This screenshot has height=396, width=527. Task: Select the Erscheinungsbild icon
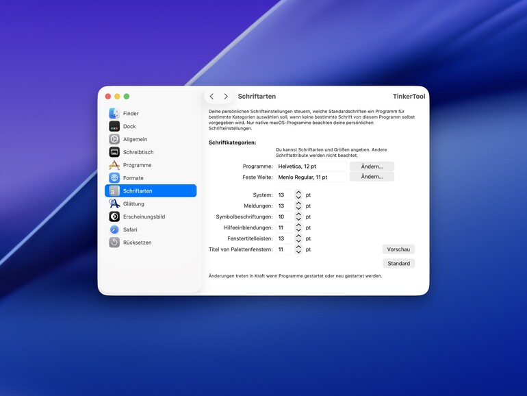tap(114, 216)
